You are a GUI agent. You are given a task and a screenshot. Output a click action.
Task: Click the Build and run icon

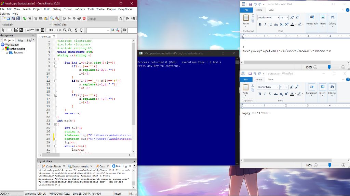click(74, 18)
